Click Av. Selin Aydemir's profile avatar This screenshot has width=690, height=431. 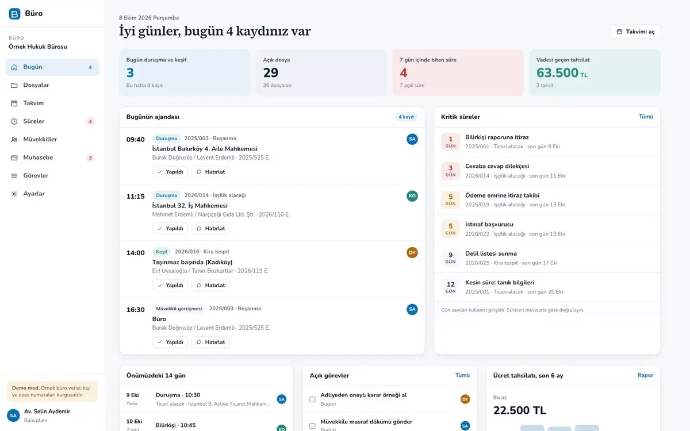pyautogui.click(x=13, y=415)
